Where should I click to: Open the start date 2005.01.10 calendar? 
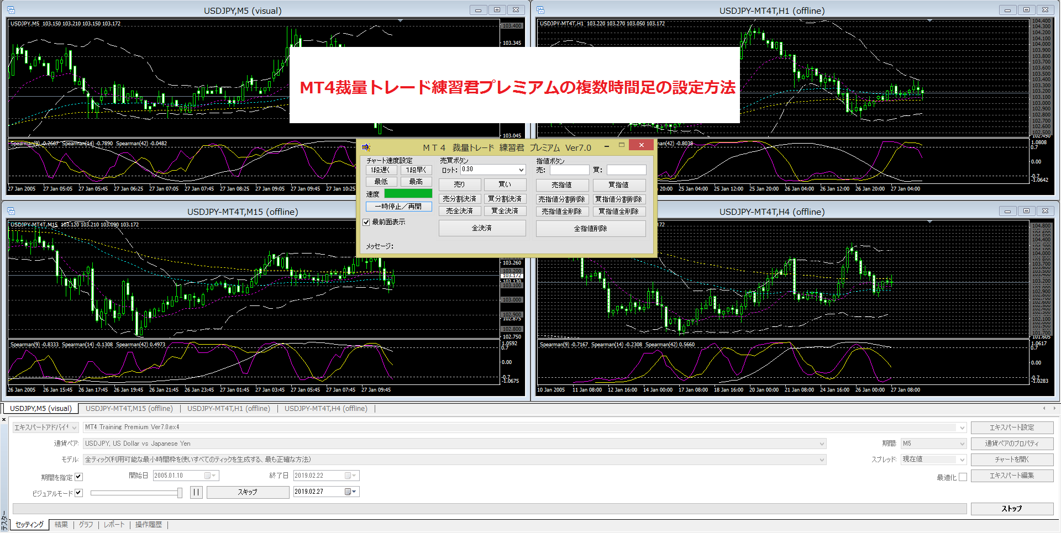[211, 476]
